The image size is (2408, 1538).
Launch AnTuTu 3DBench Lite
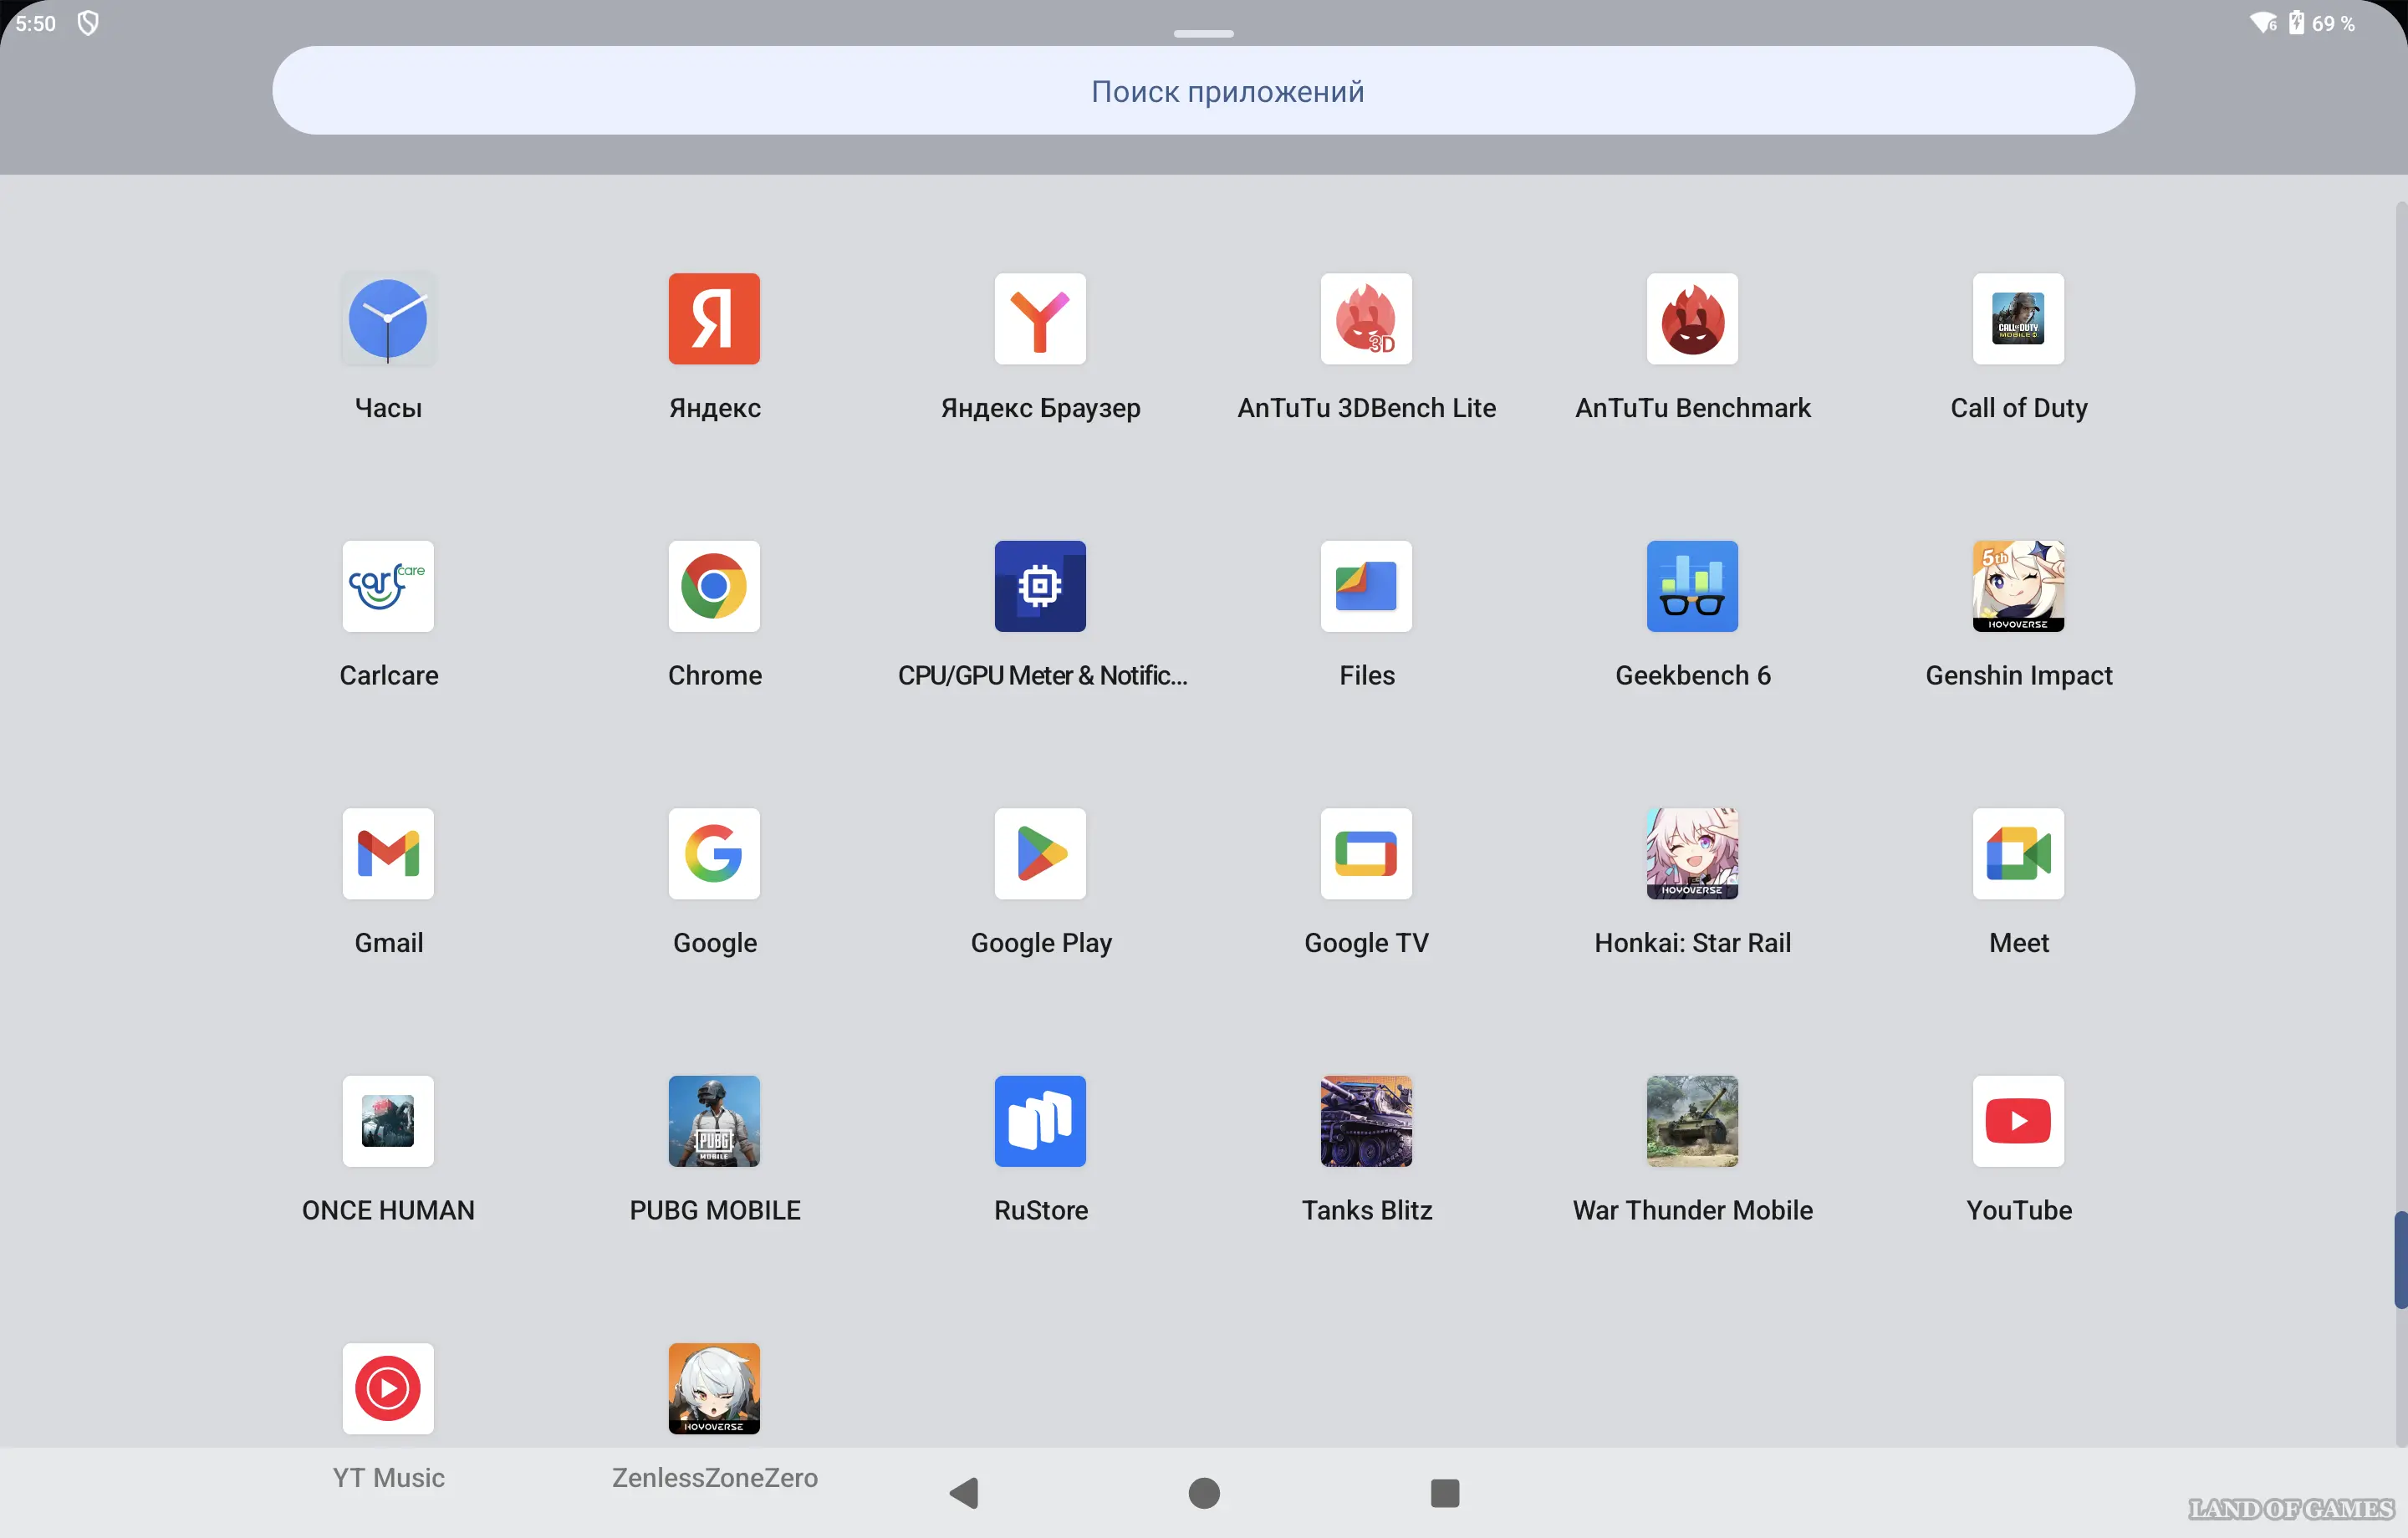(1366, 319)
